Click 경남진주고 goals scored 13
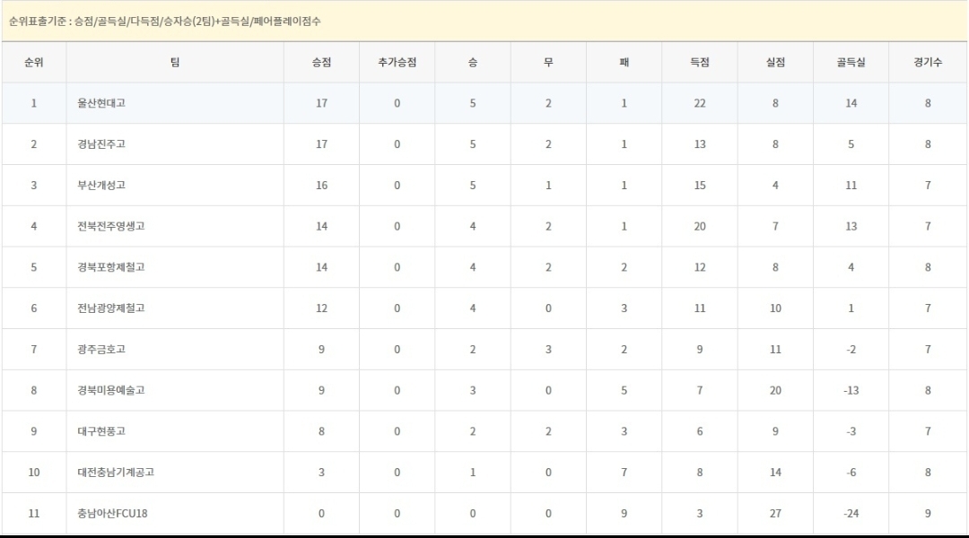Viewport: 969px width, 538px height. click(700, 144)
